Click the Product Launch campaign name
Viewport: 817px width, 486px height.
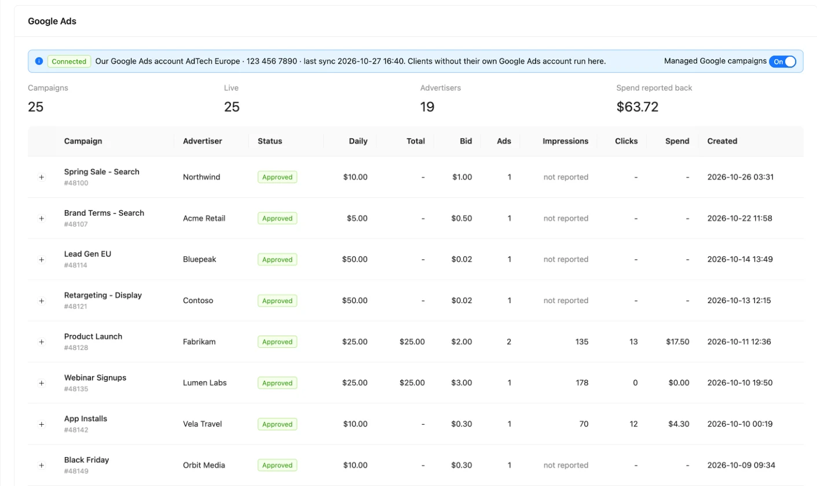tap(93, 336)
